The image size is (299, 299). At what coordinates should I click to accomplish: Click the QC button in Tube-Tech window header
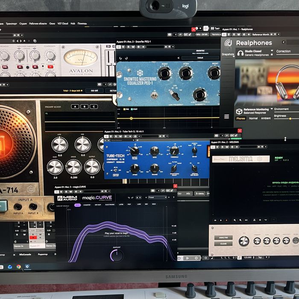(x=232, y=135)
